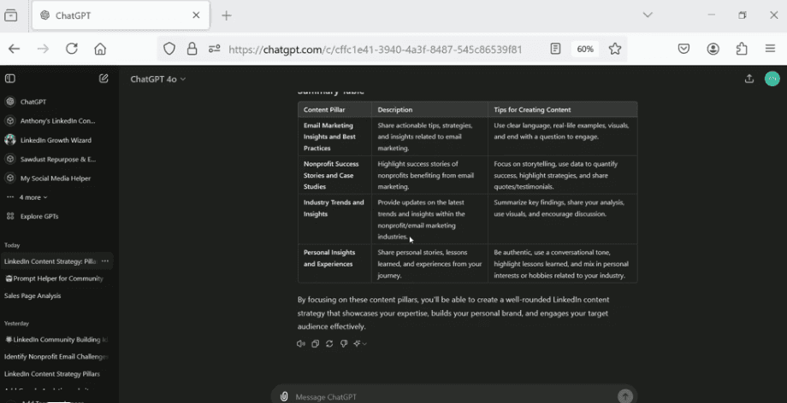The width and height of the screenshot is (787, 403).
Task: Click the read aloud speaker icon
Action: pos(301,344)
